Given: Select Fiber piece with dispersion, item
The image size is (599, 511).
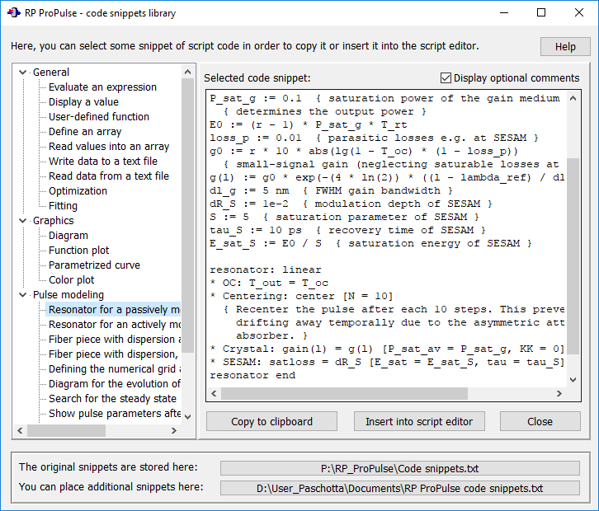Looking at the screenshot, I should pos(113,354).
